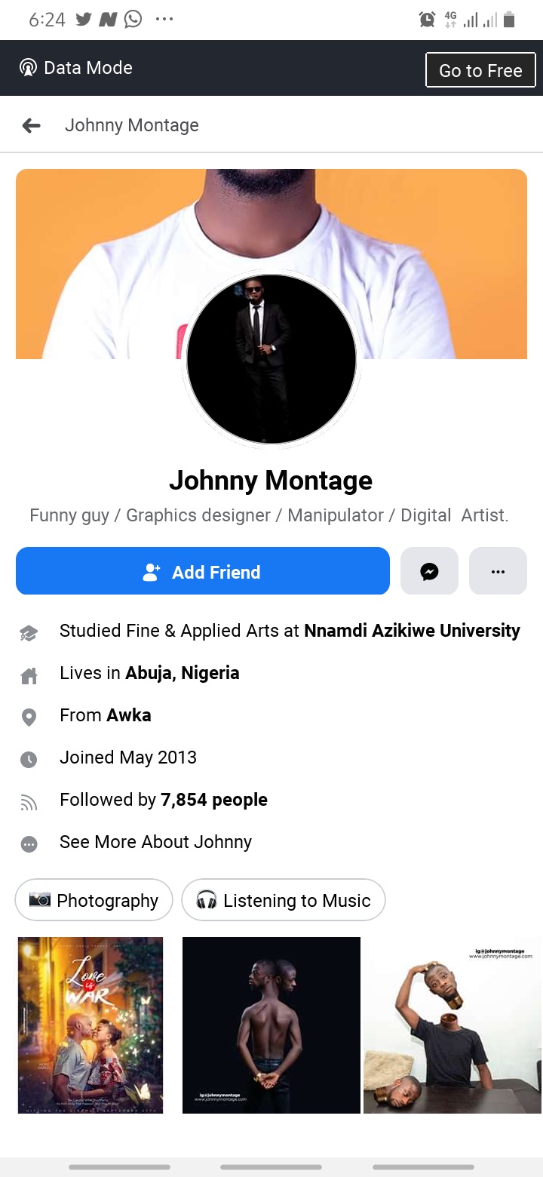Tap the Twitter notification icon in status bar
Viewport: 543px width, 1177px height.
coord(84,20)
